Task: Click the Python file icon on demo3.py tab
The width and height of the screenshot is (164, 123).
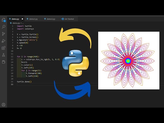Action: [x=45, y=19]
